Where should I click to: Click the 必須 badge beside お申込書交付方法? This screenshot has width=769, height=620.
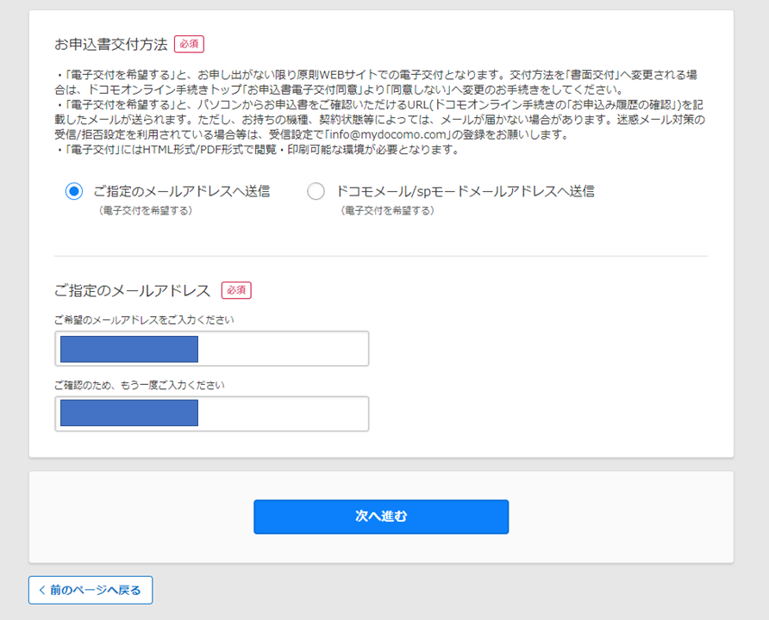tap(190, 44)
